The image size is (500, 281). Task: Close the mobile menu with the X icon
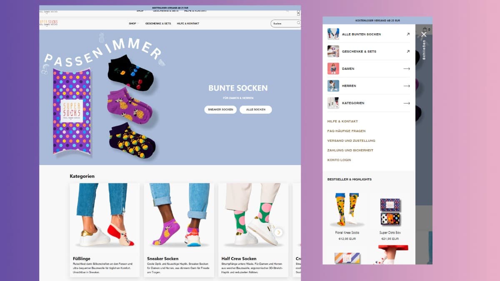pyautogui.click(x=424, y=35)
